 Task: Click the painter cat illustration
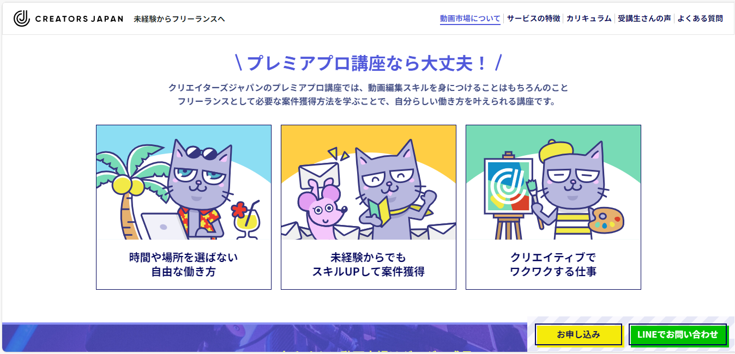coord(553,182)
